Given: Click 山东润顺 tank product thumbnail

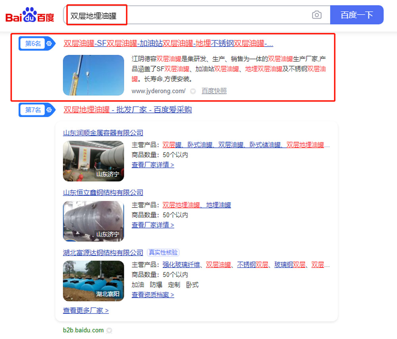Looking at the screenshot, I should tap(93, 161).
